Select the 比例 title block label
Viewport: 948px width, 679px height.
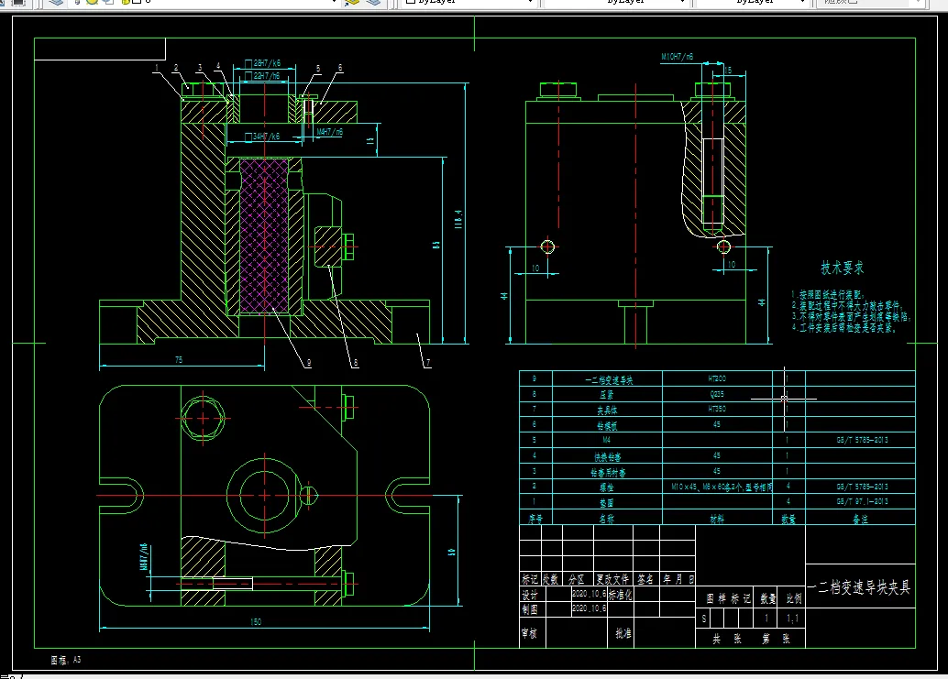tap(794, 598)
